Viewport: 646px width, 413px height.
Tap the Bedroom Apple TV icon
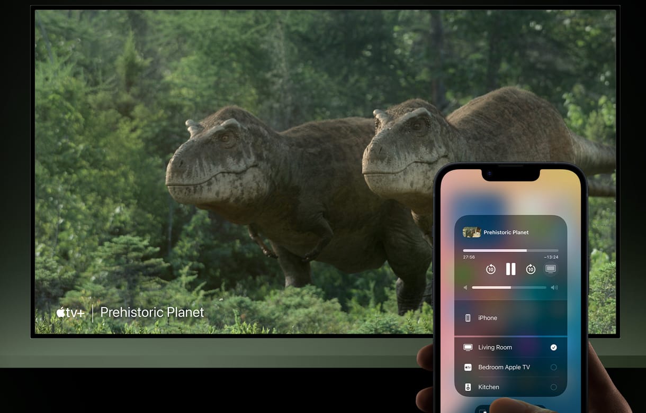coord(468,367)
